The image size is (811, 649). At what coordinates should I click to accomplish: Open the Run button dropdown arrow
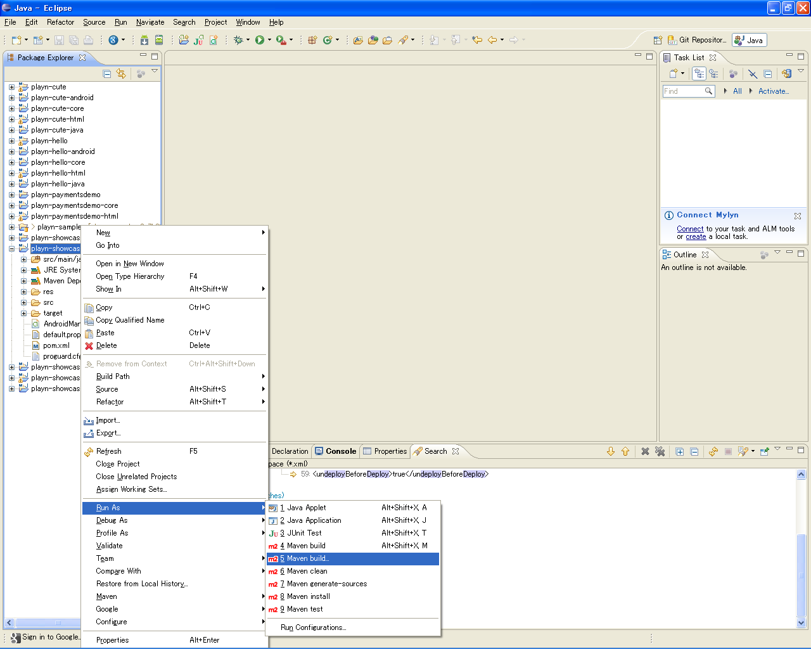click(x=269, y=40)
